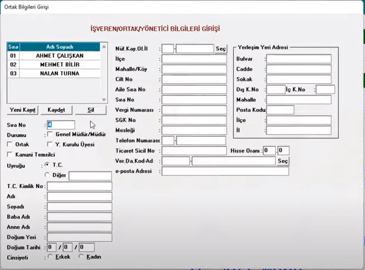Toggle Kanuni Temsilci checkbox
365x270 pixels.
pyautogui.click(x=10, y=154)
